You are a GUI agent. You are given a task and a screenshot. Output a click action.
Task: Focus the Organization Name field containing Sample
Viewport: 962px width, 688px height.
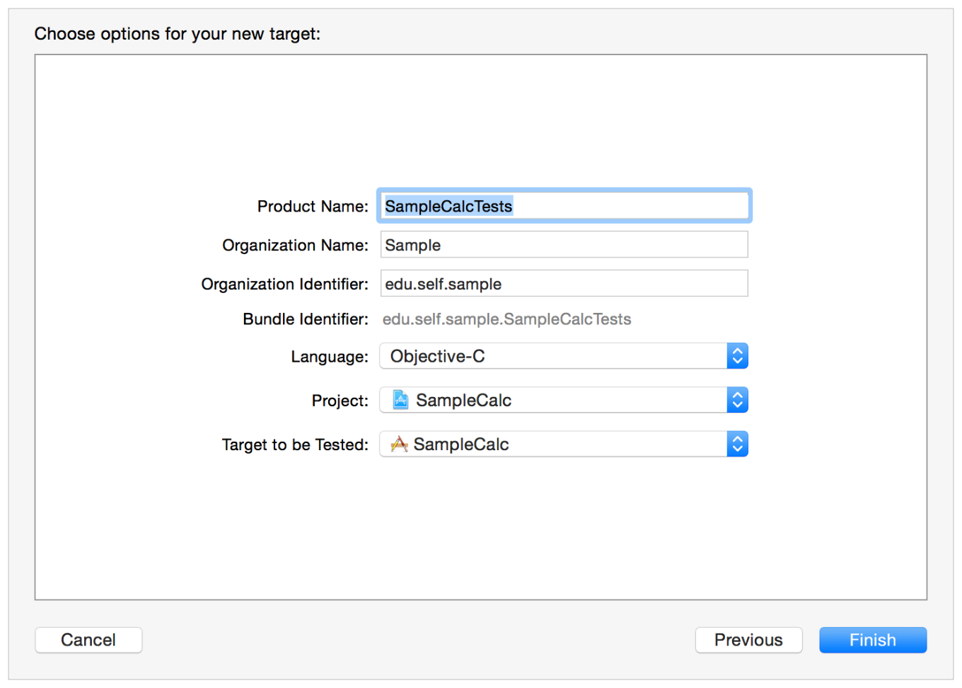pos(564,245)
